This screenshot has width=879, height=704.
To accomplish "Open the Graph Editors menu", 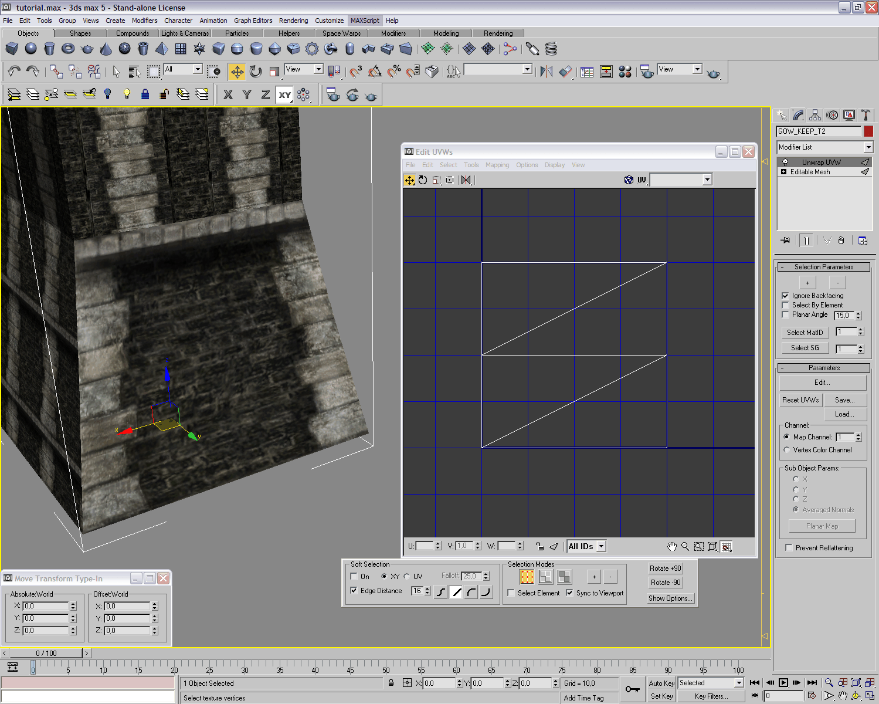I will 253,21.
